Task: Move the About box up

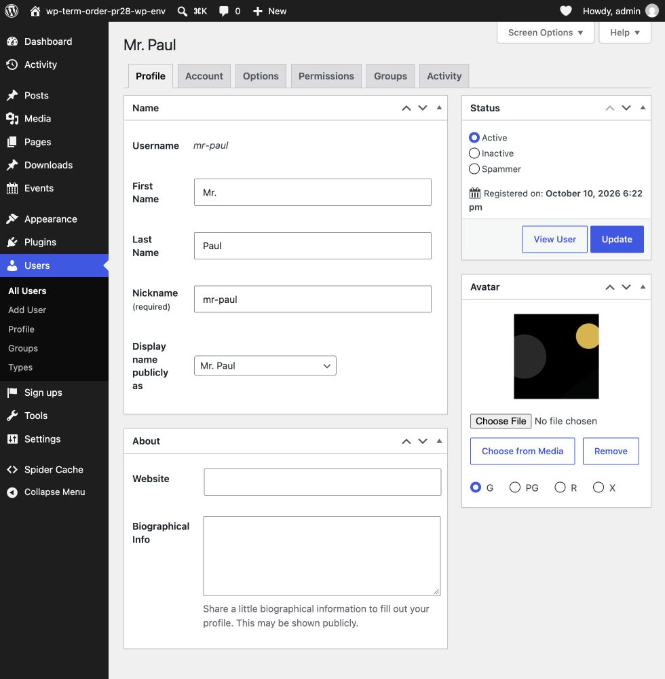Action: click(x=406, y=441)
